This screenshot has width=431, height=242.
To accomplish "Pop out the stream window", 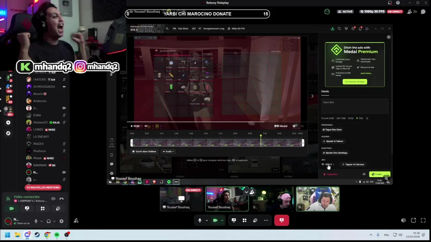I will pos(413,220).
